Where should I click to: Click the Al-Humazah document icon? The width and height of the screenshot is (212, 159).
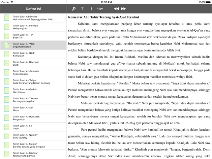click(x=7, y=118)
